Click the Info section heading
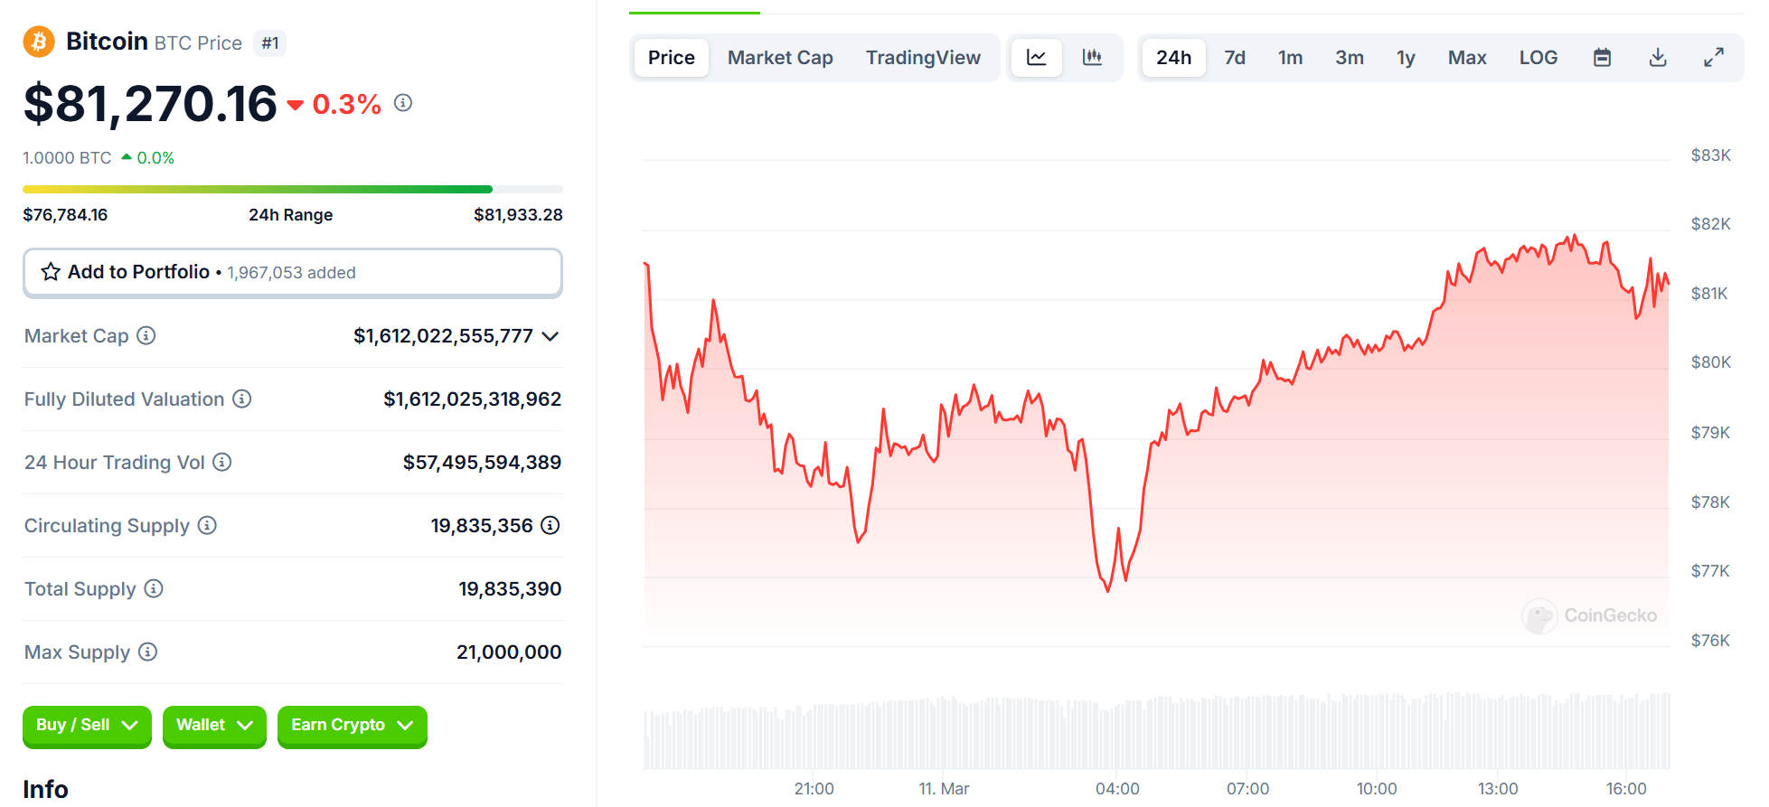The image size is (1769, 807). click(x=45, y=789)
